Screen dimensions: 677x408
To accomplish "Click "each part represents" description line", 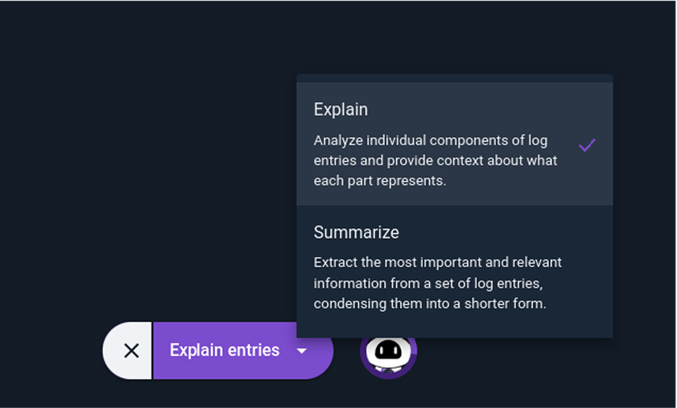I will point(380,181).
